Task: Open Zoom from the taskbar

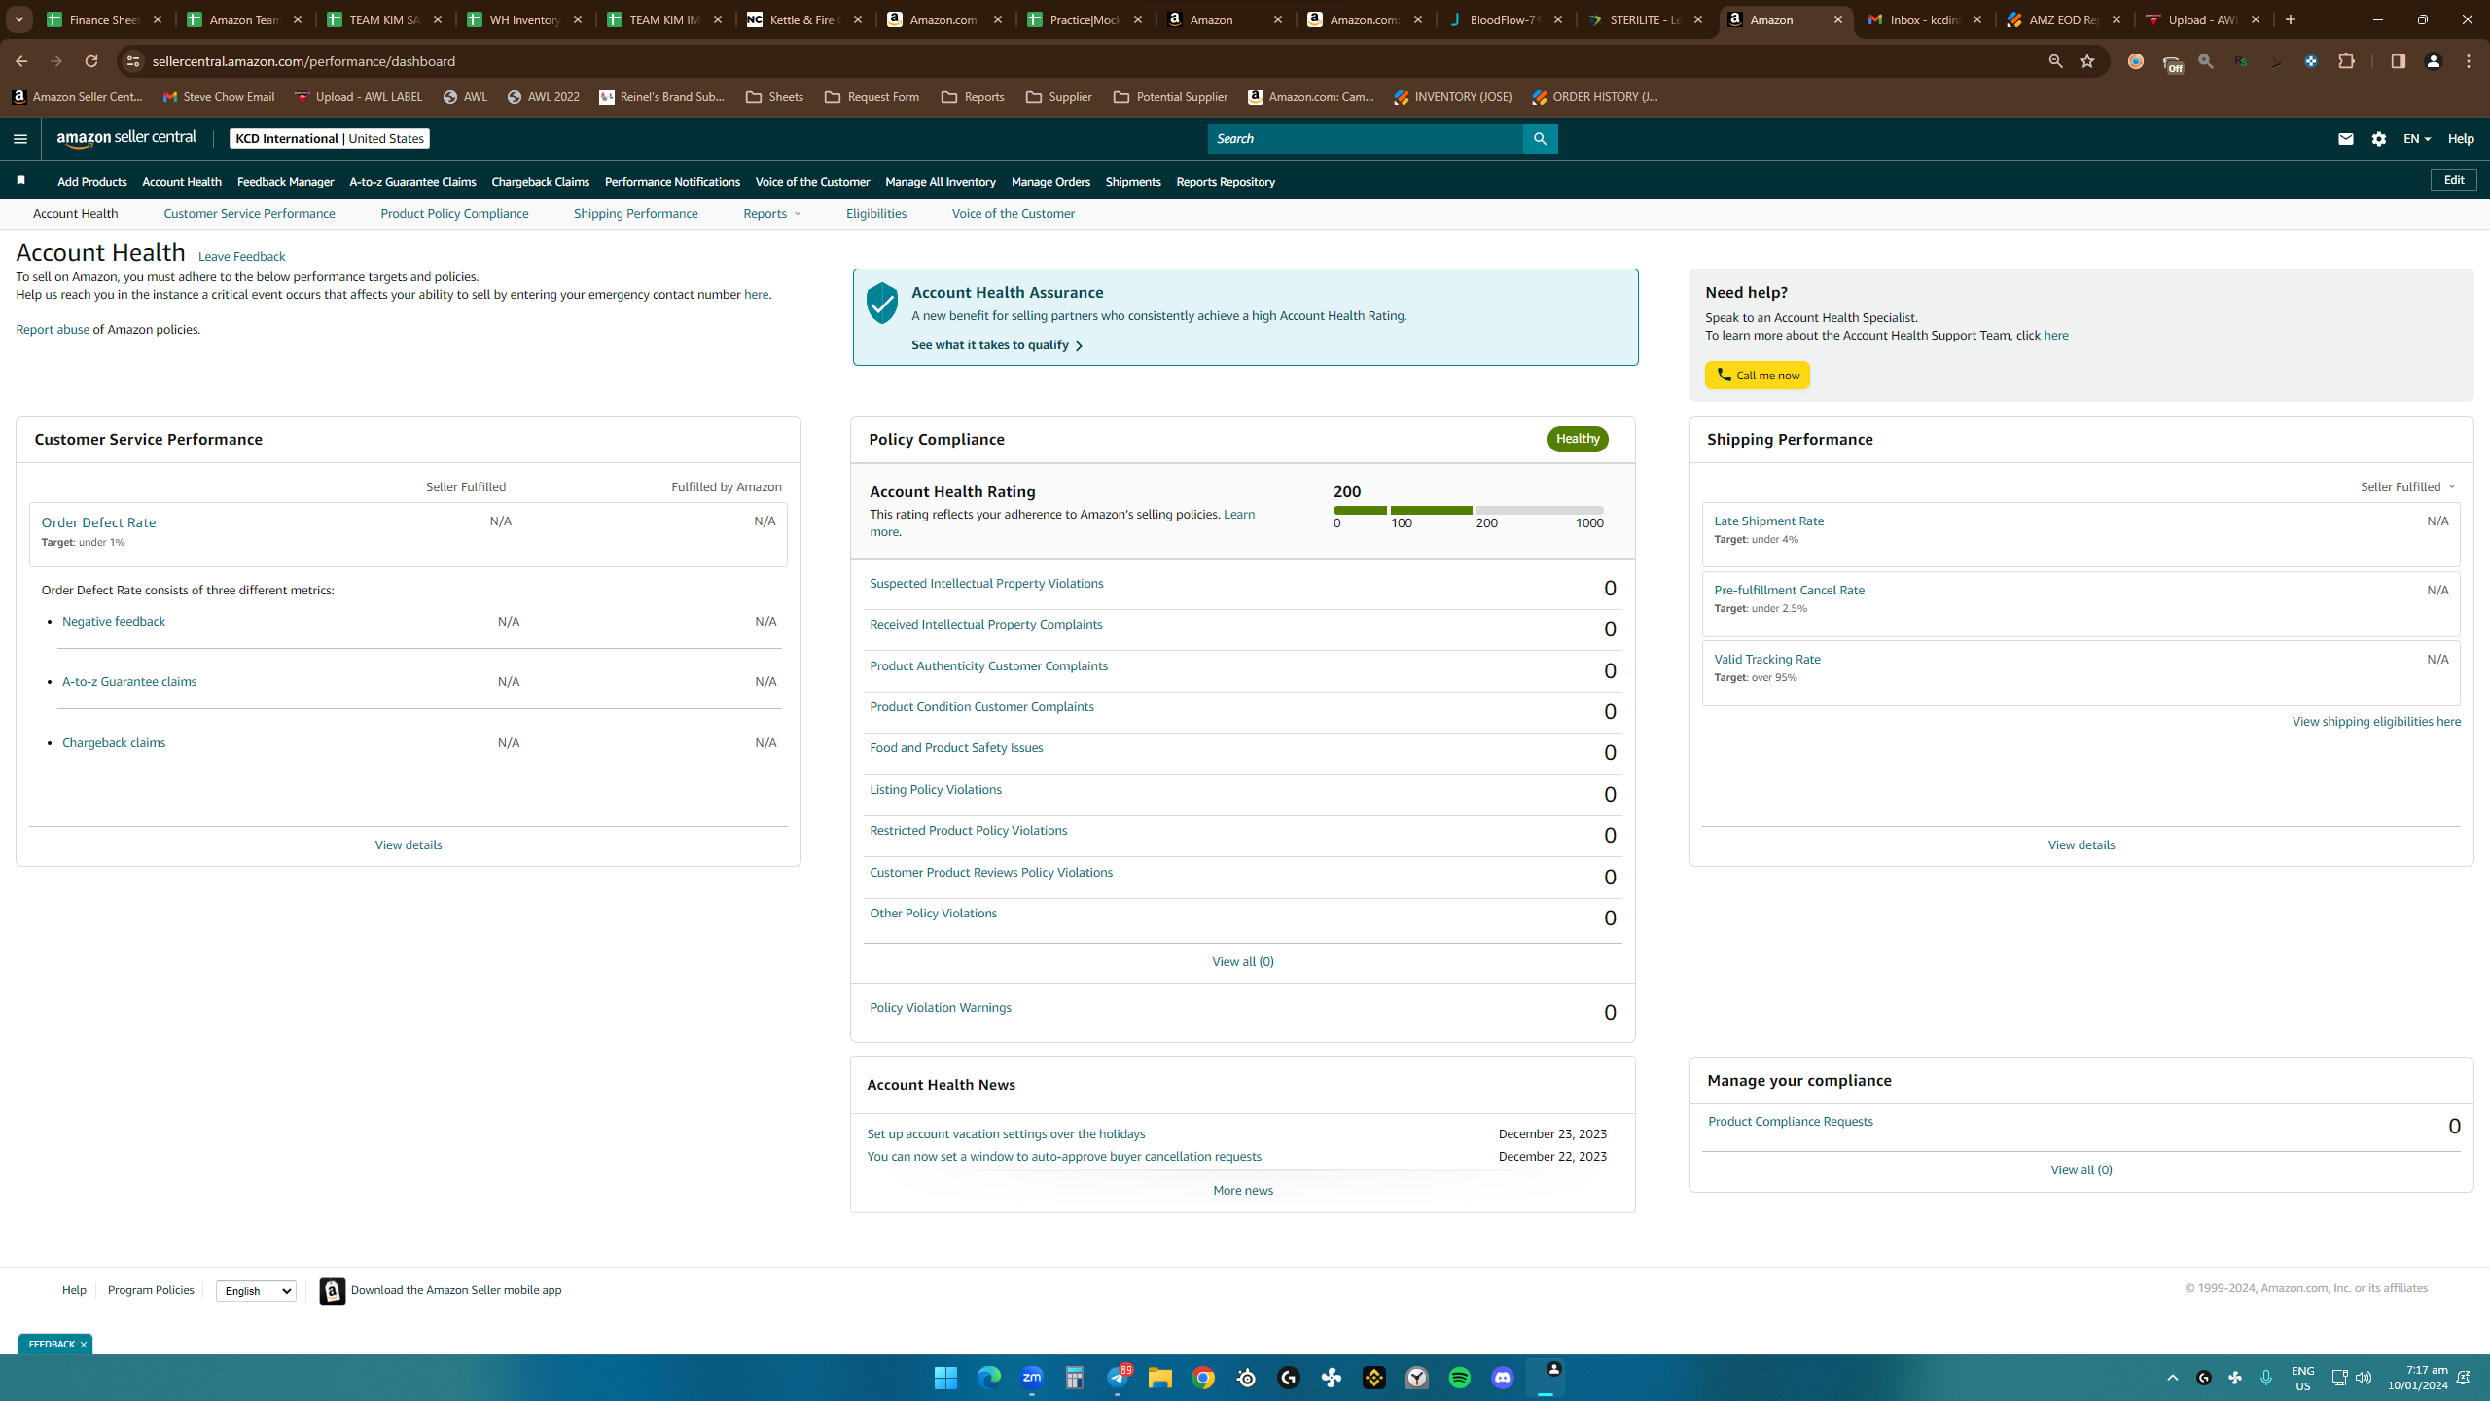Action: coord(1032,1378)
